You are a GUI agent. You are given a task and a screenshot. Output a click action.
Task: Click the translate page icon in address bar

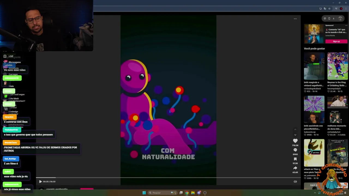point(325,9)
